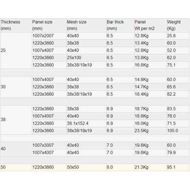Select the 25x100 mesh size cell
Image resolution: width=190 pixels, height=190 pixels.
(74, 58)
